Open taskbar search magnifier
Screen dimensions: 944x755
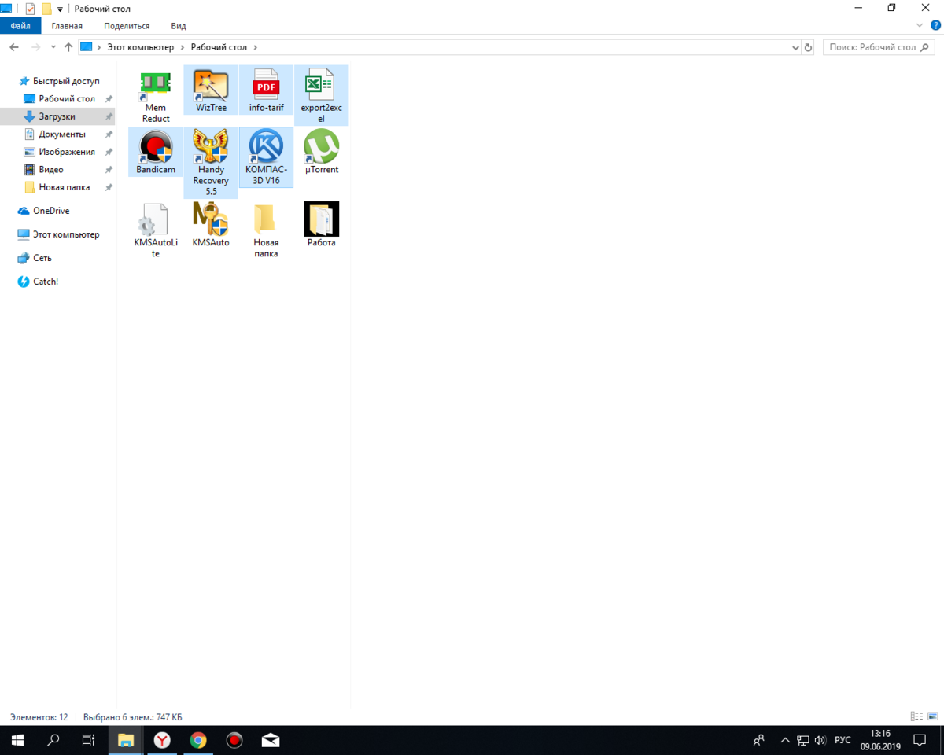point(53,740)
